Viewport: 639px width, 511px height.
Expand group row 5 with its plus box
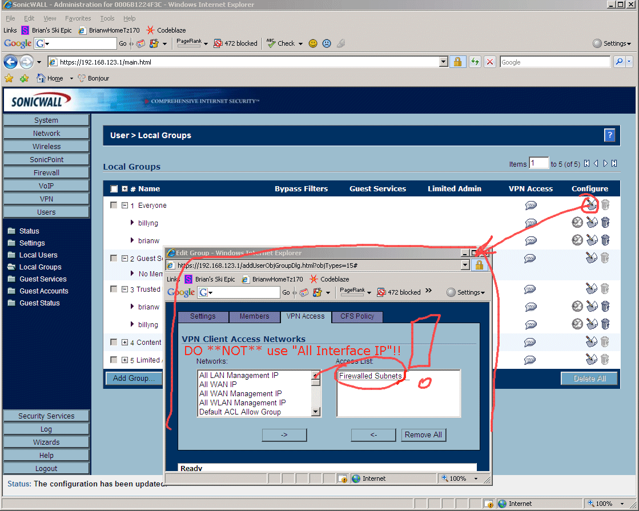tap(124, 360)
